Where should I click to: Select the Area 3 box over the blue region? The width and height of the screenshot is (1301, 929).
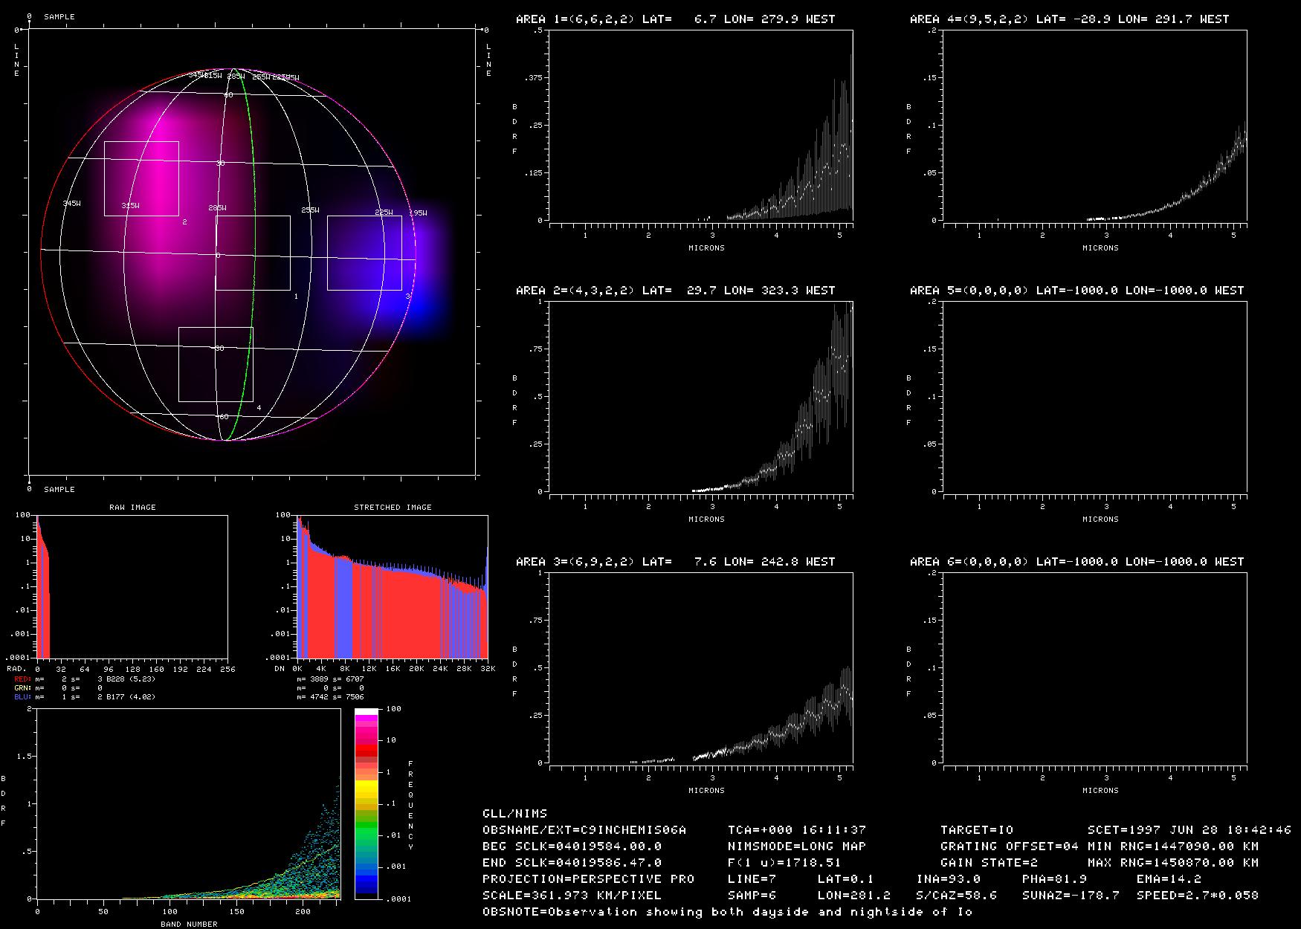click(x=364, y=253)
